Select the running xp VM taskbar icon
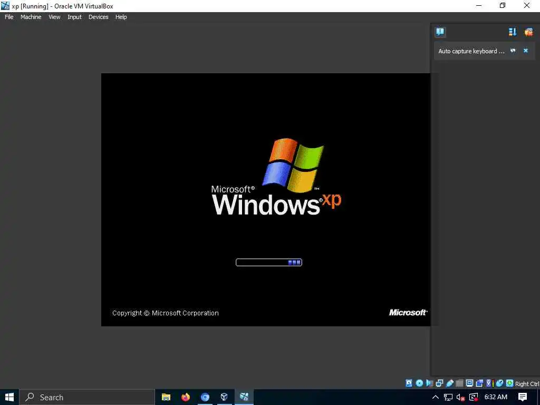The image size is (540, 405). point(244,397)
